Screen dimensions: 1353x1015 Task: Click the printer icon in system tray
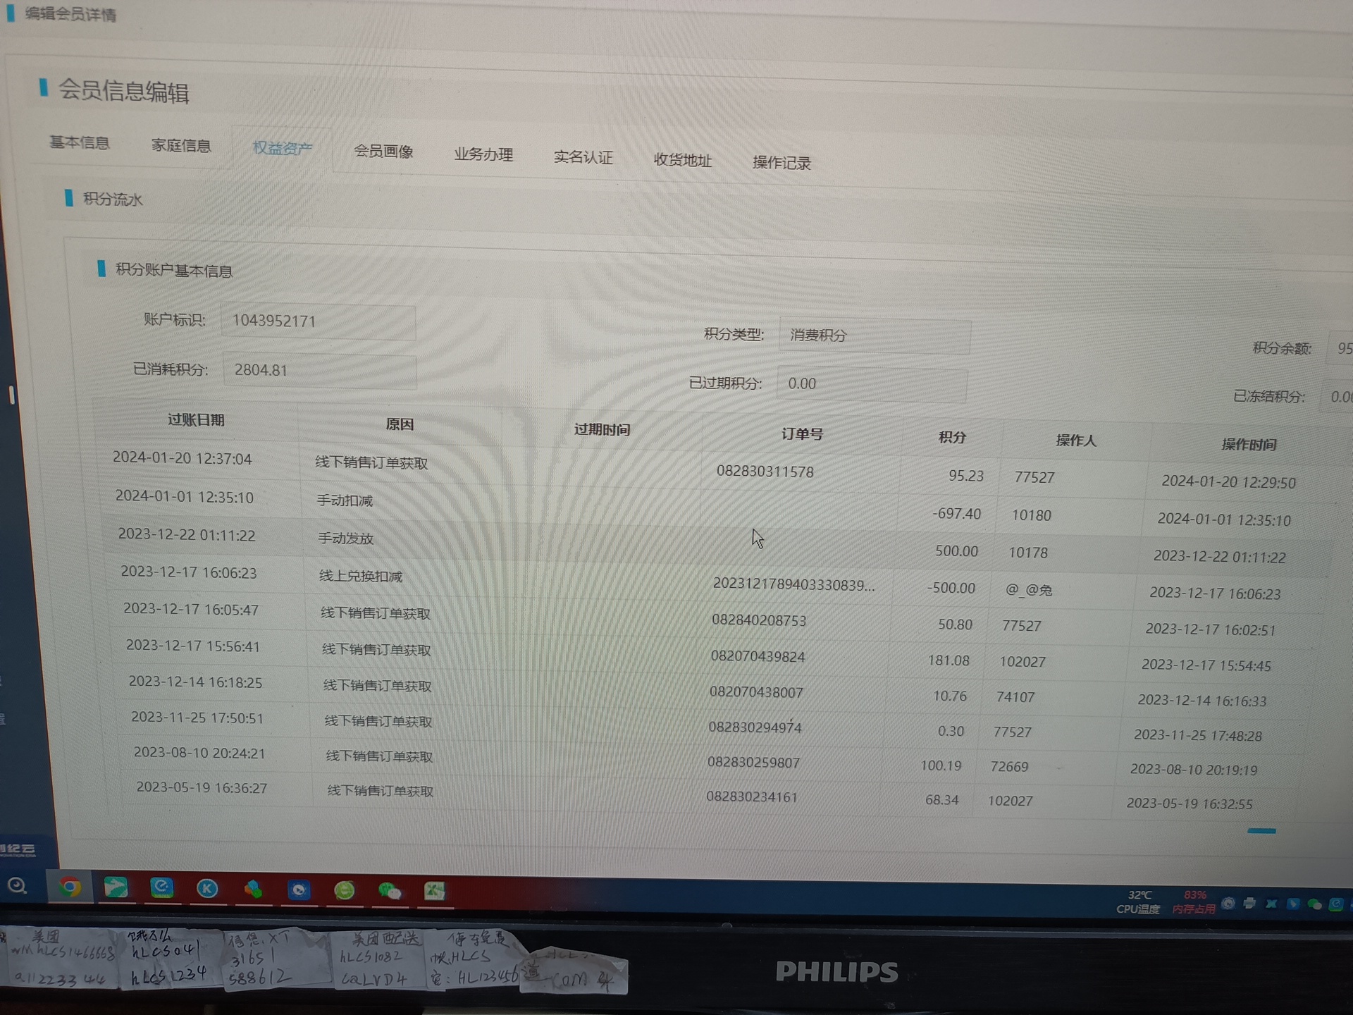pyautogui.click(x=1249, y=904)
